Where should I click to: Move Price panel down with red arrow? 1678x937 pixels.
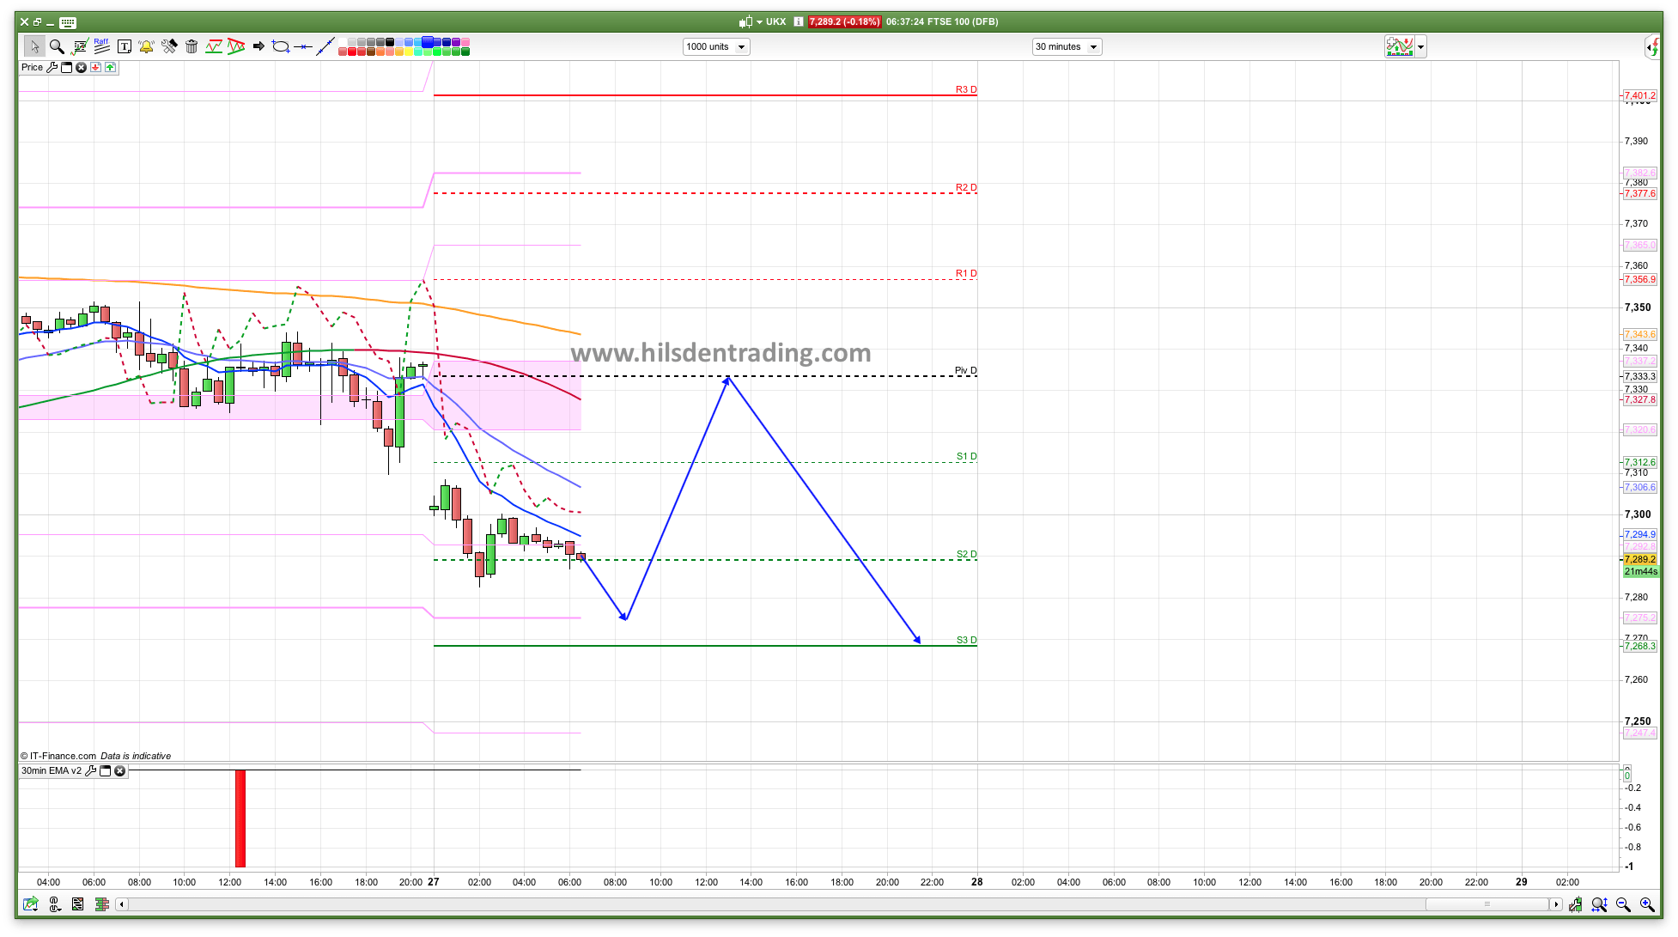coord(95,67)
